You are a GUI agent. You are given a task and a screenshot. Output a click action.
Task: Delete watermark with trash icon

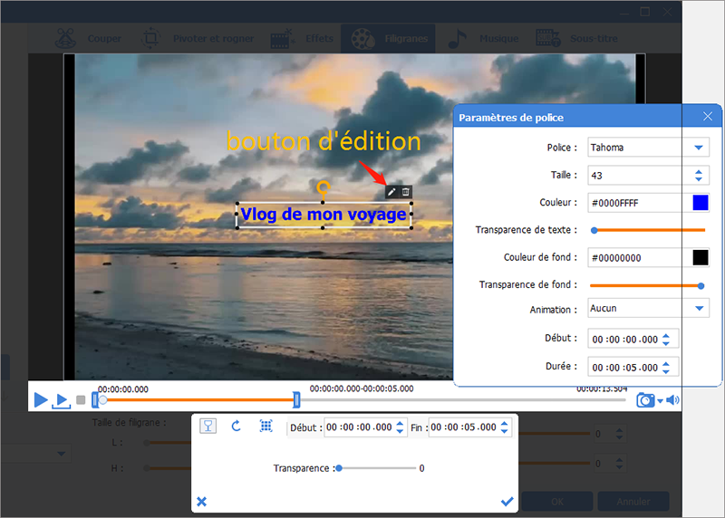pos(405,192)
